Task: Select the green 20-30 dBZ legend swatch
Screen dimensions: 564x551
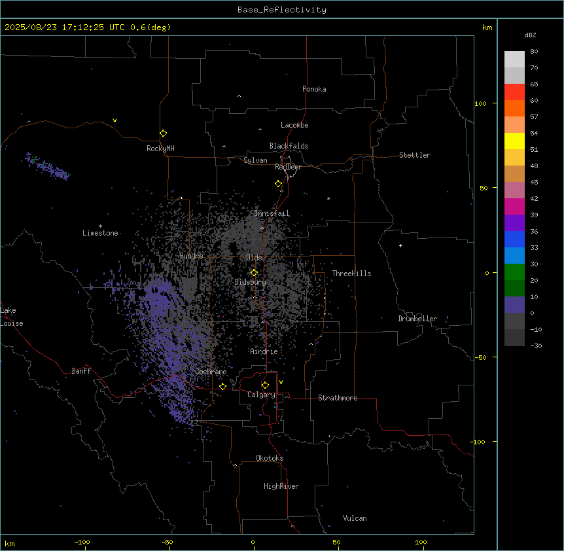Action: 514,272
